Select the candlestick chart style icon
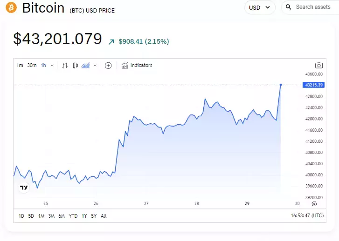This screenshot has width=339, height=241. click(75, 65)
